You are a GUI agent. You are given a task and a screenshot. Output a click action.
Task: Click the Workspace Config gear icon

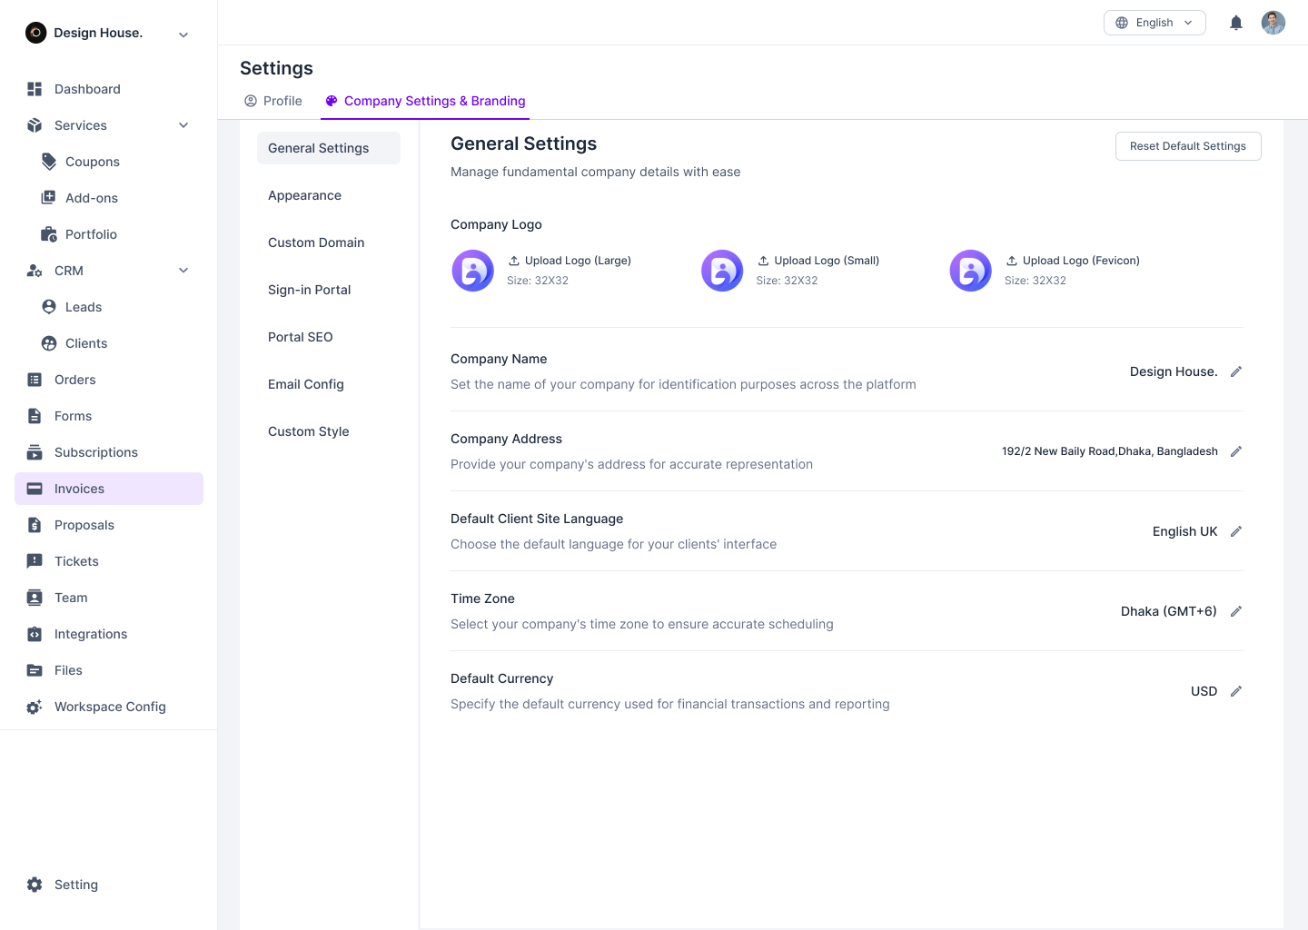pyautogui.click(x=35, y=707)
